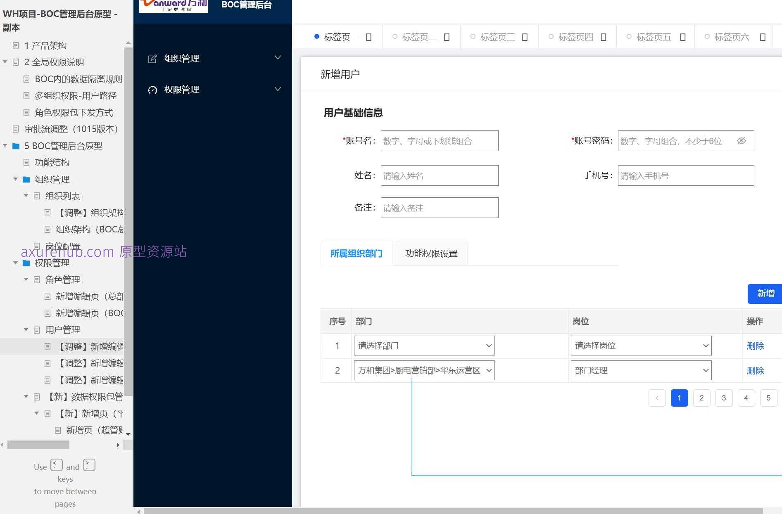The image size is (782, 514).
Task: Click the adaptive view icon beside 标签页四
Action: pyautogui.click(x=604, y=37)
